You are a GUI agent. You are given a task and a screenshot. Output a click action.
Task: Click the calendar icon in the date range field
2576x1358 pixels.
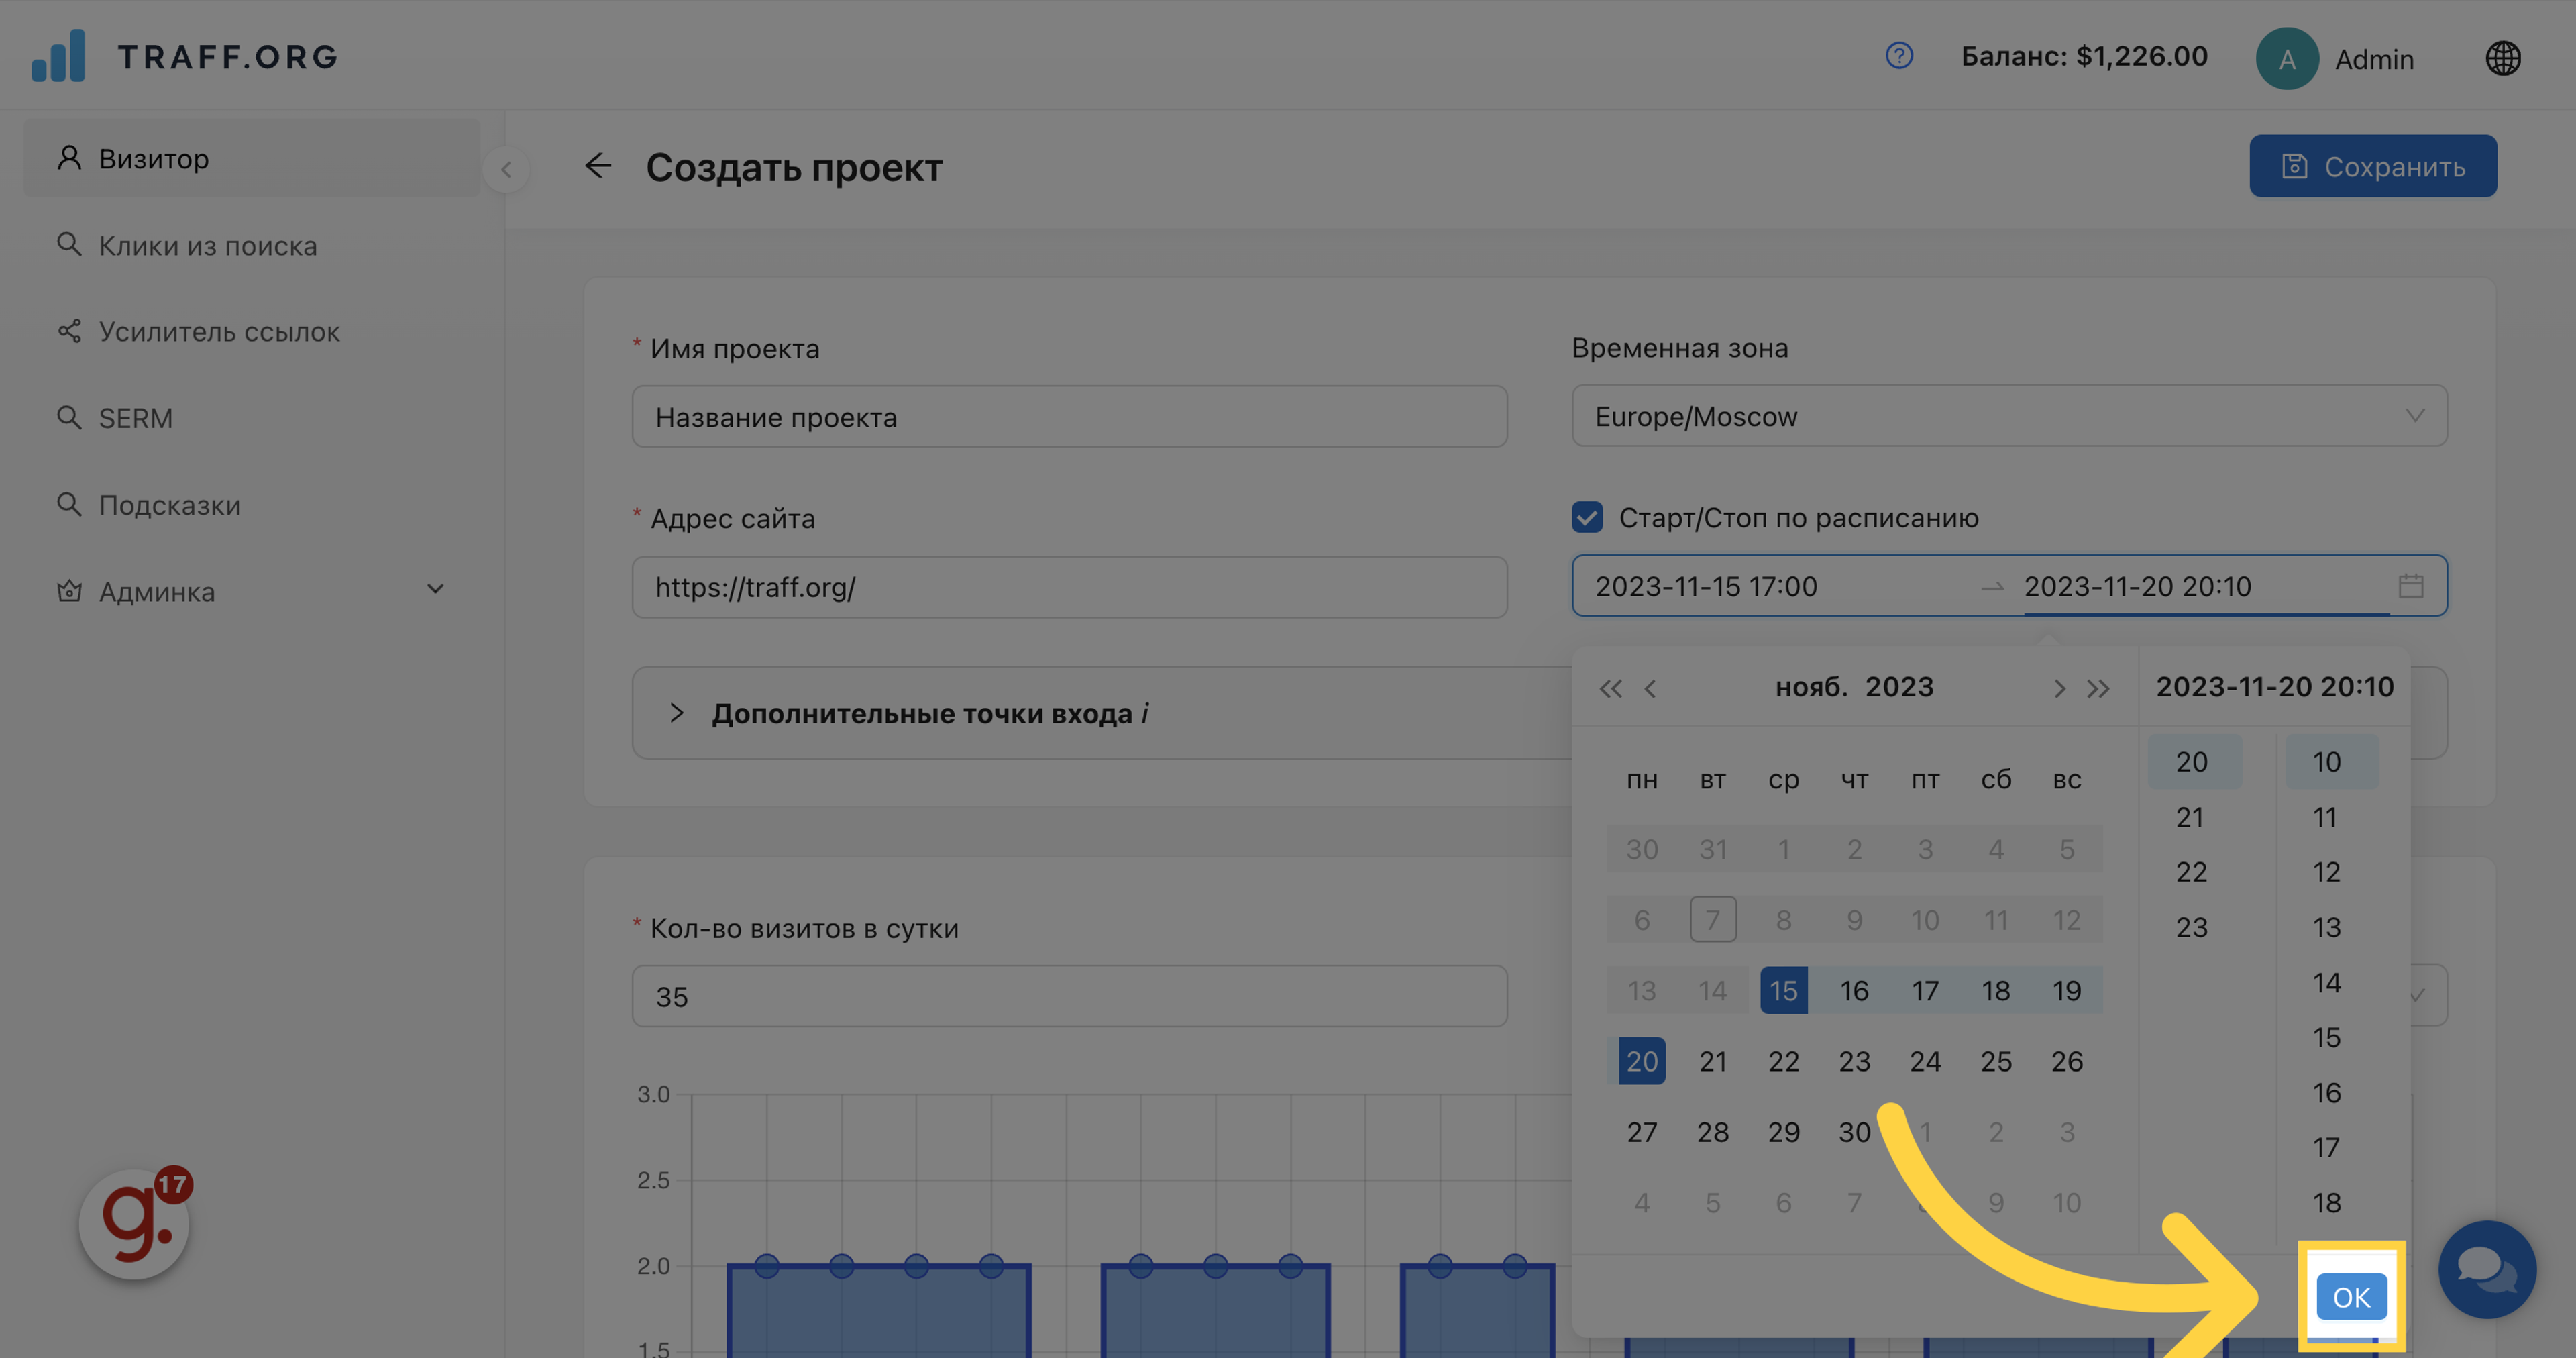(x=2411, y=586)
